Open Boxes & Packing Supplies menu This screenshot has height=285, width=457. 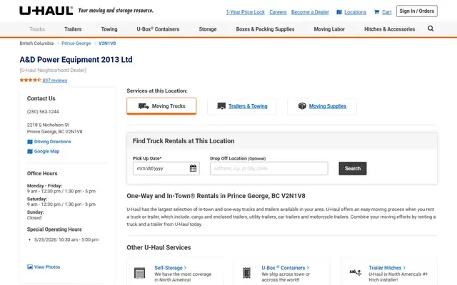coord(265,29)
